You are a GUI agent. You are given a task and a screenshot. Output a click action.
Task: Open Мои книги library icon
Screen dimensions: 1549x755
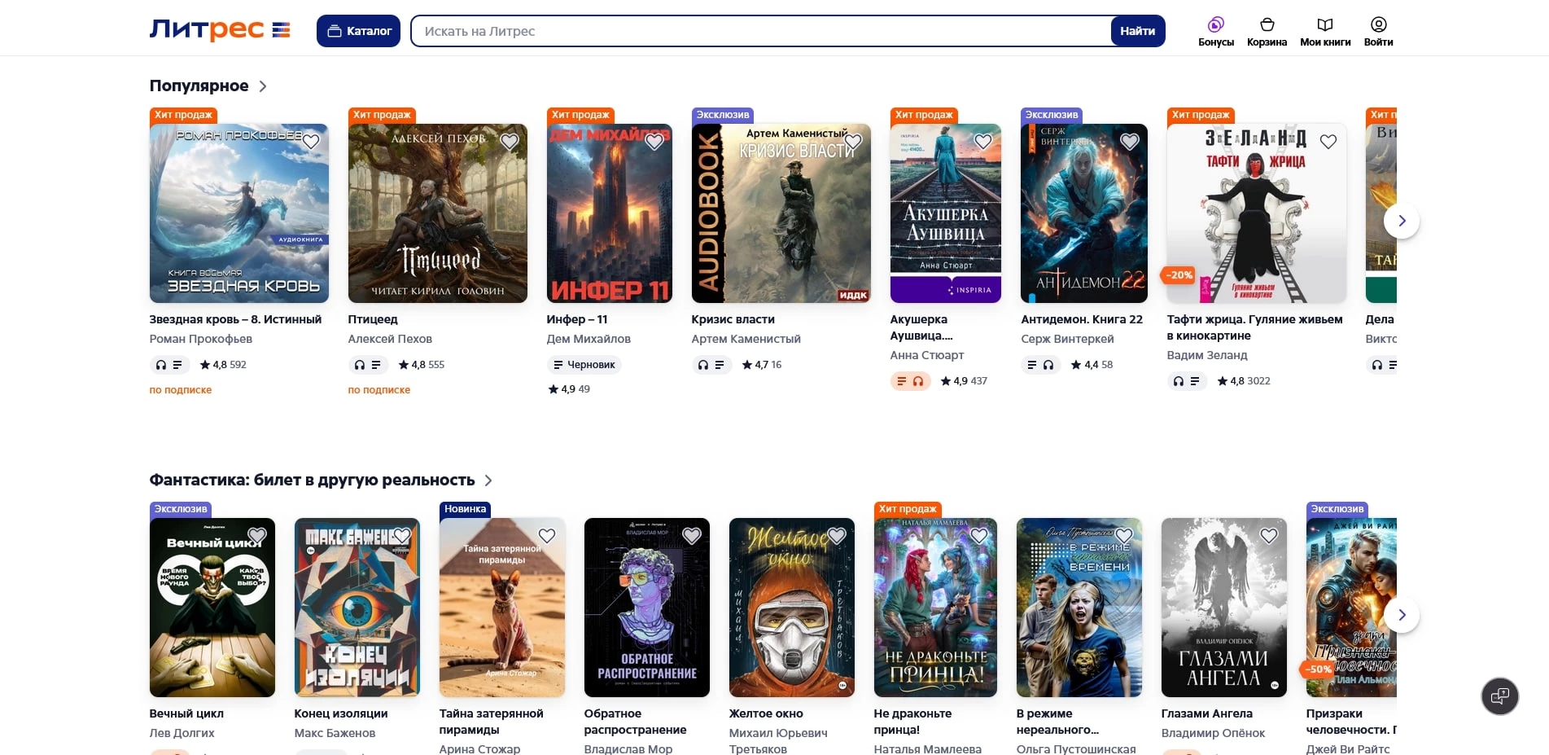[1324, 25]
